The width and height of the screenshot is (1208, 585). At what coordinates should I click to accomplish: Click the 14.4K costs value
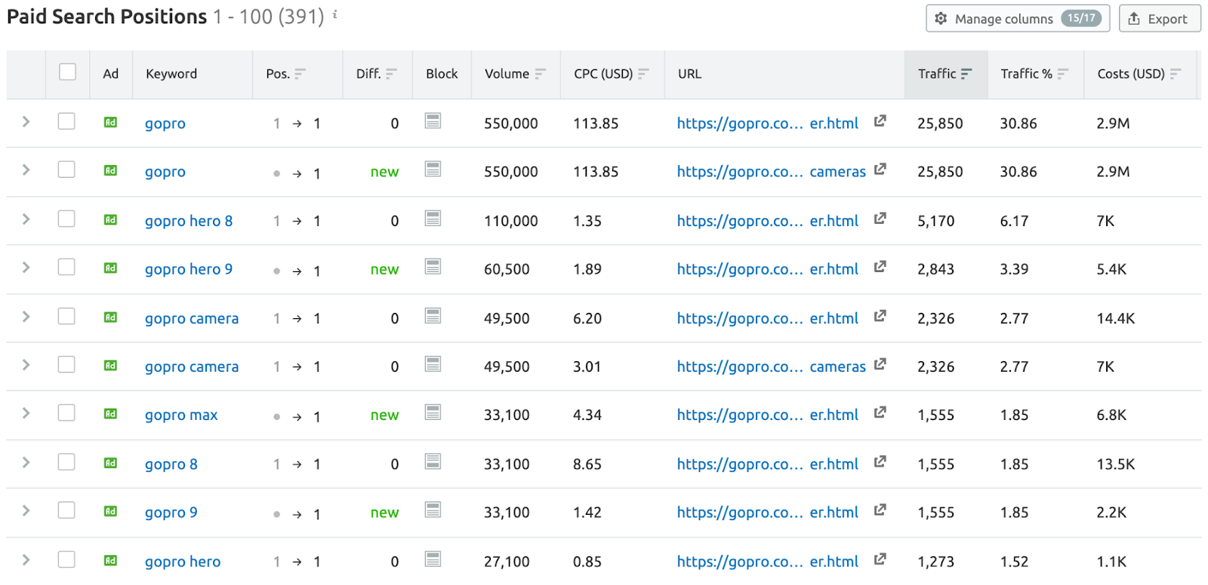1116,318
